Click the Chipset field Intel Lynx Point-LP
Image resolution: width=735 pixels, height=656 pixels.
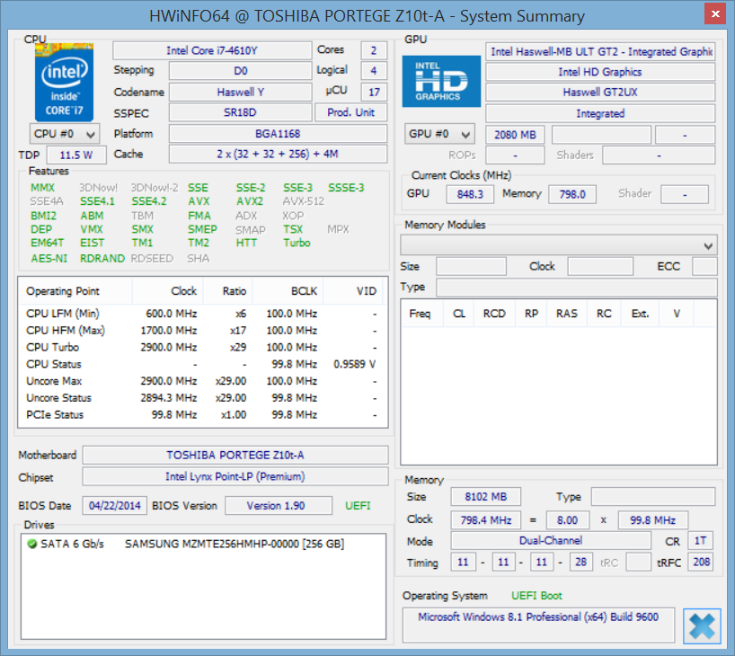click(x=235, y=476)
